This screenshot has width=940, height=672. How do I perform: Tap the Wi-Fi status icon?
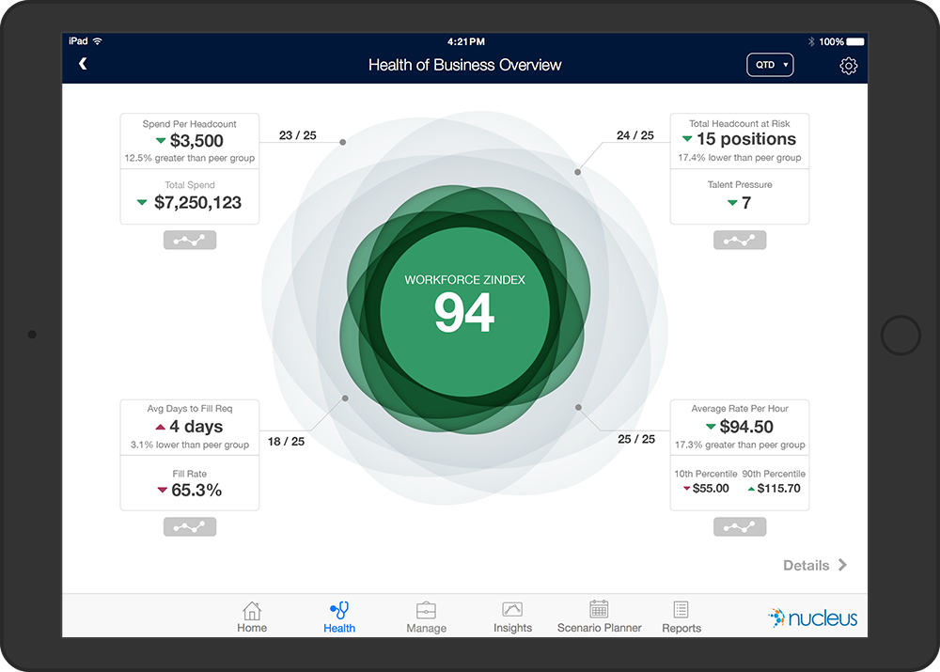98,40
